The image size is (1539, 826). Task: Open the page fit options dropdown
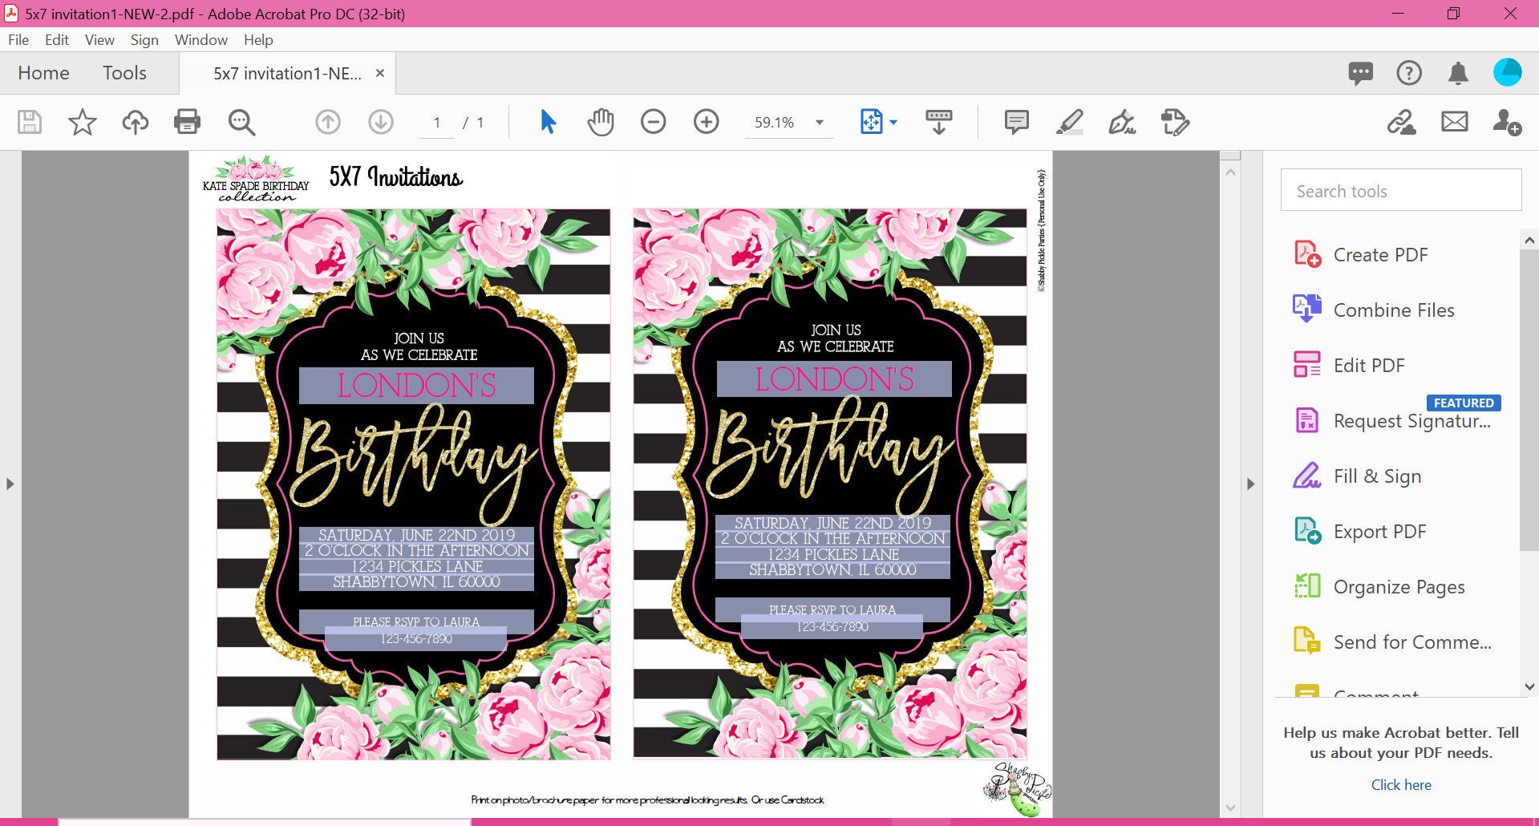click(x=890, y=122)
